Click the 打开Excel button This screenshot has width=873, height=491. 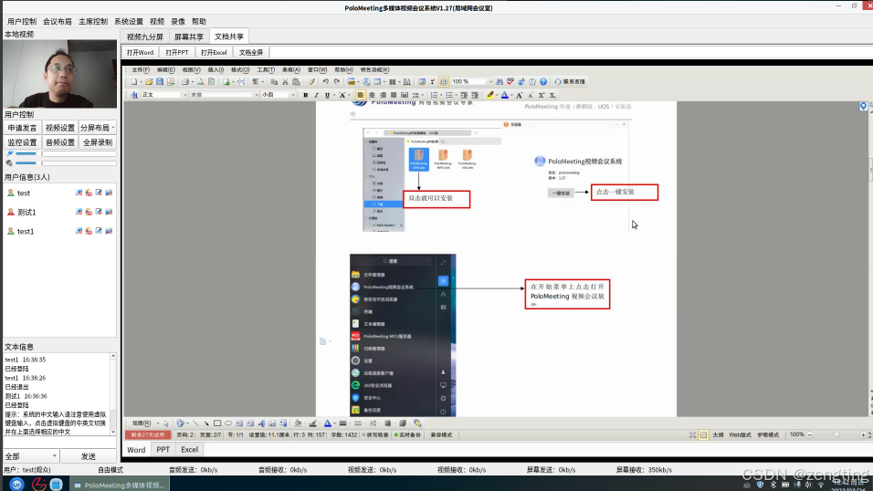[x=214, y=52]
